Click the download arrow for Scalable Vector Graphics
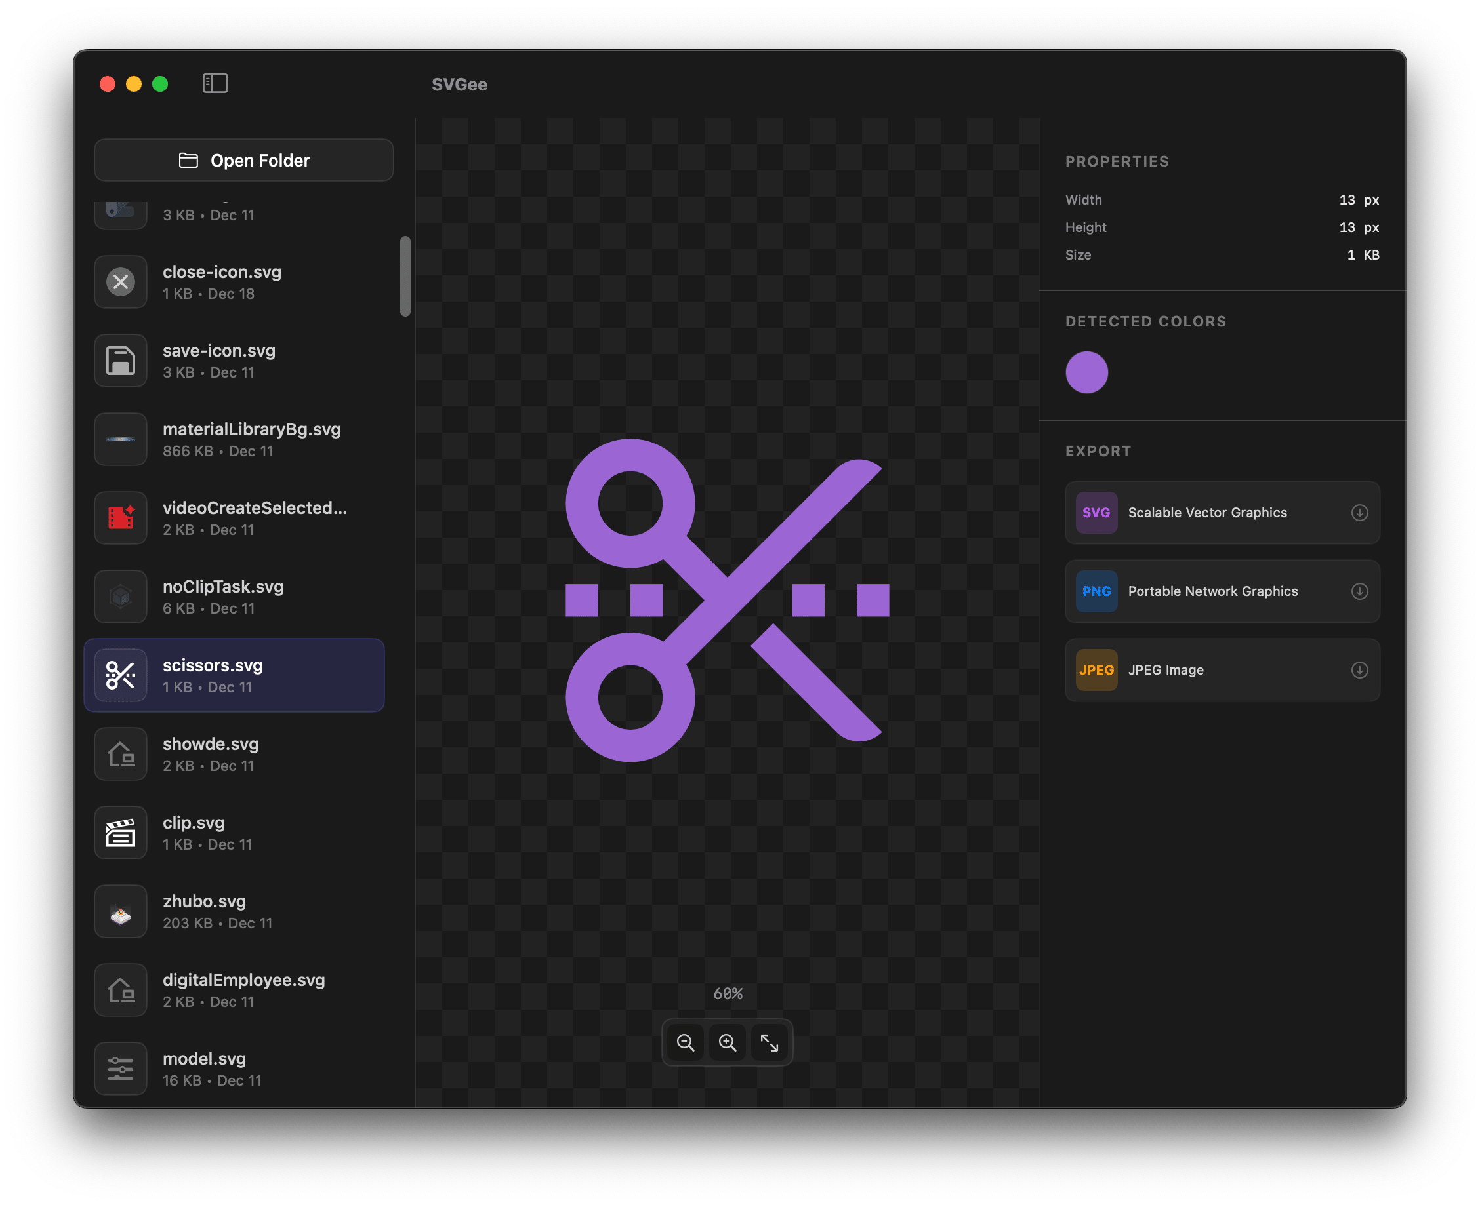Image resolution: width=1480 pixels, height=1205 pixels. tap(1359, 513)
